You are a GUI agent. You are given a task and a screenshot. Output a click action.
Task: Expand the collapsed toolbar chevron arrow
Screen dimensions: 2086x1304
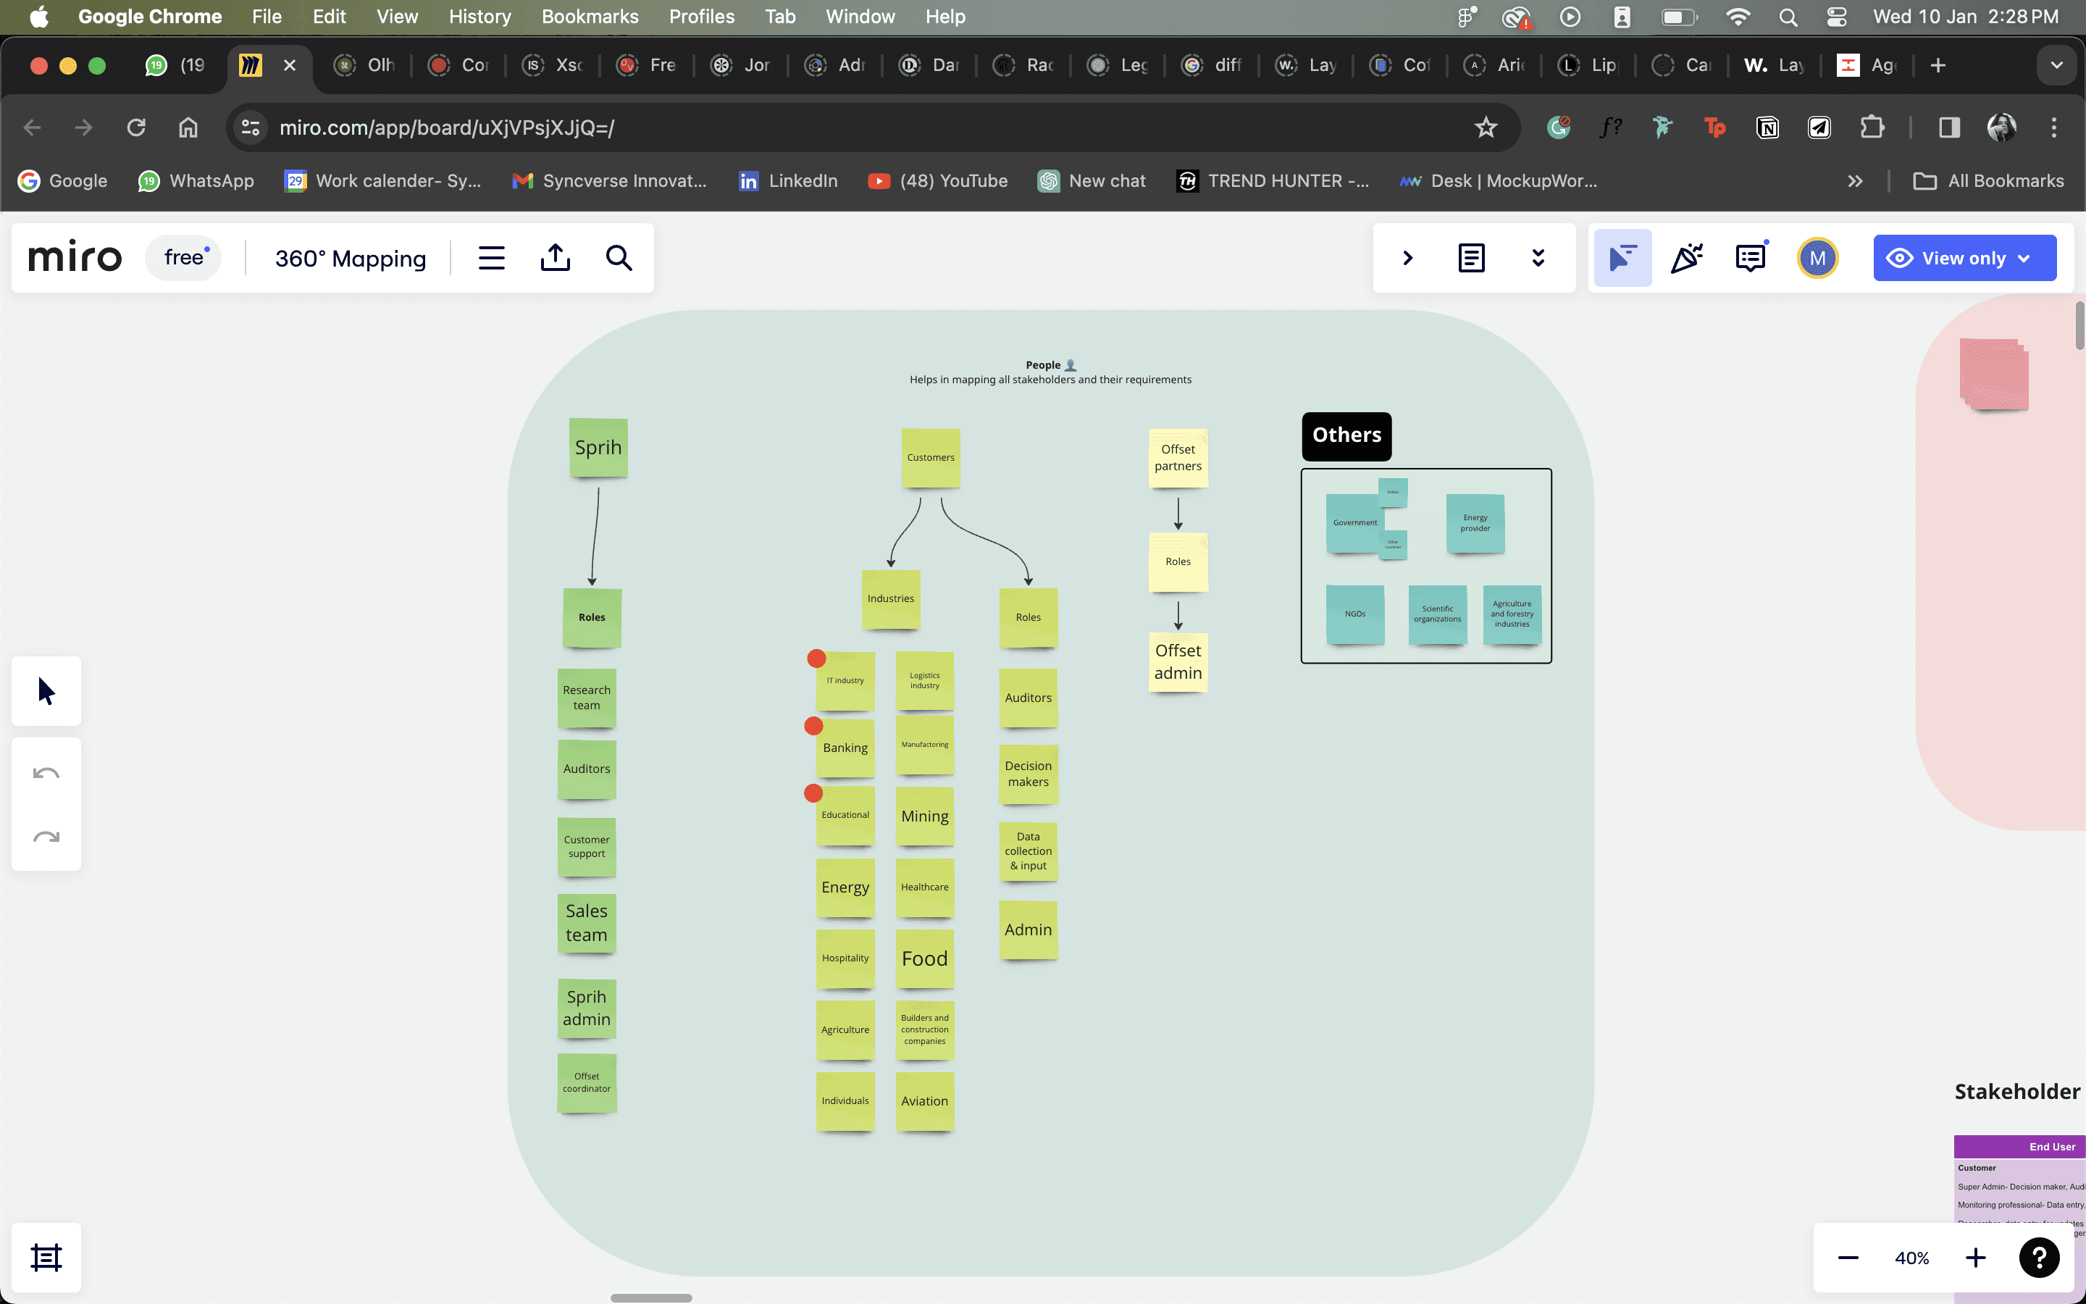click(1407, 258)
